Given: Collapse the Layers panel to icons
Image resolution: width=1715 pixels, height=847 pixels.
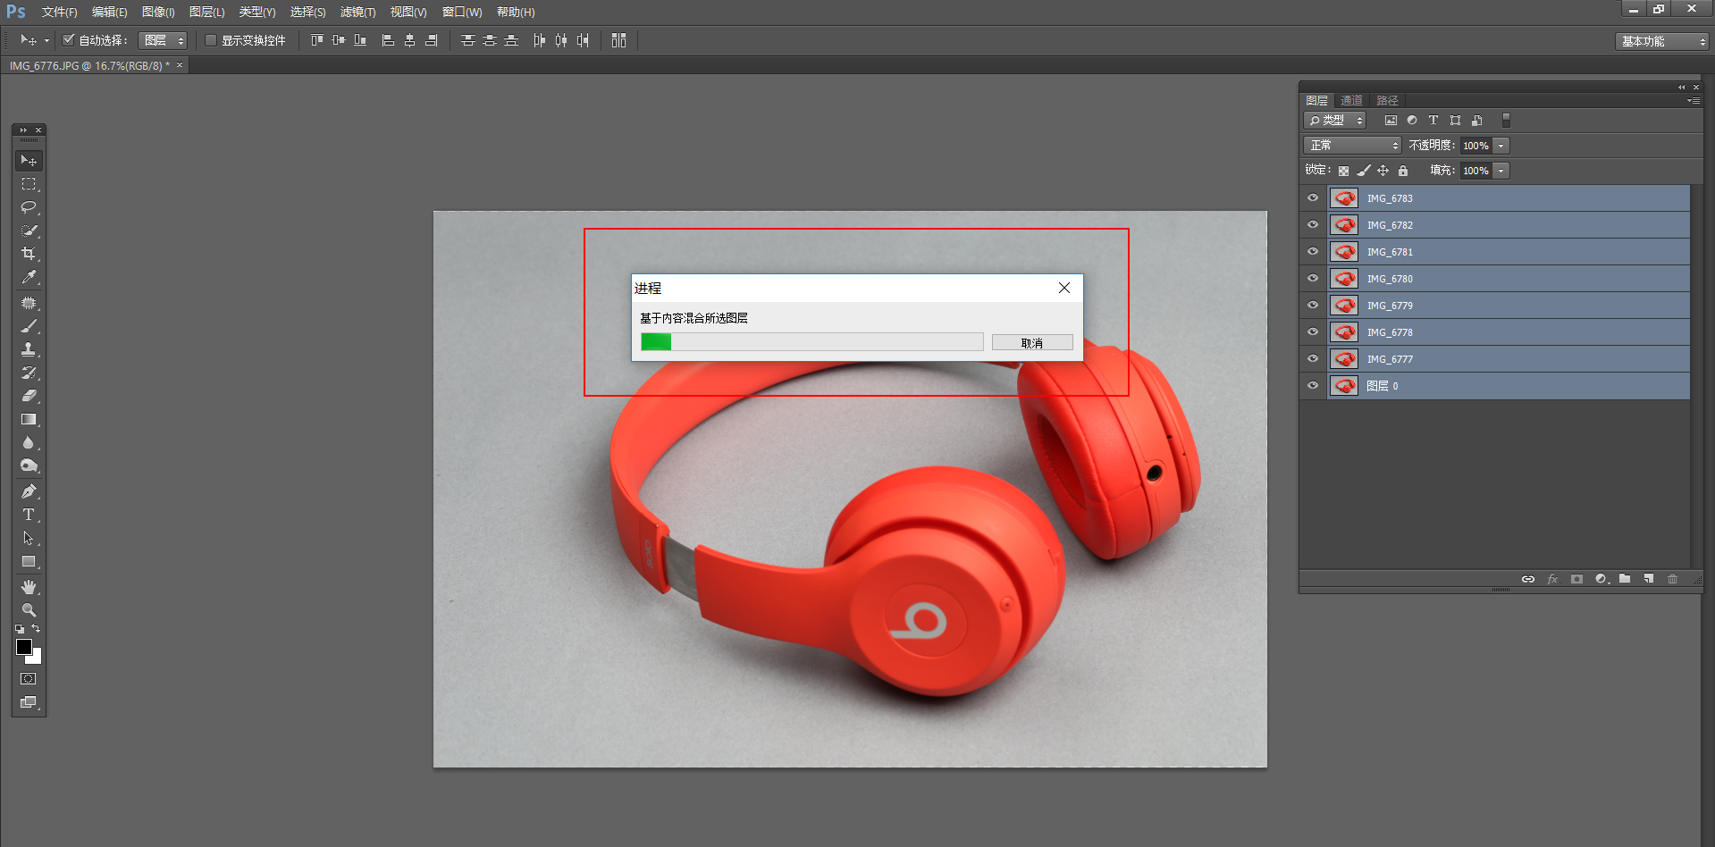Looking at the screenshot, I should pyautogui.click(x=1681, y=88).
